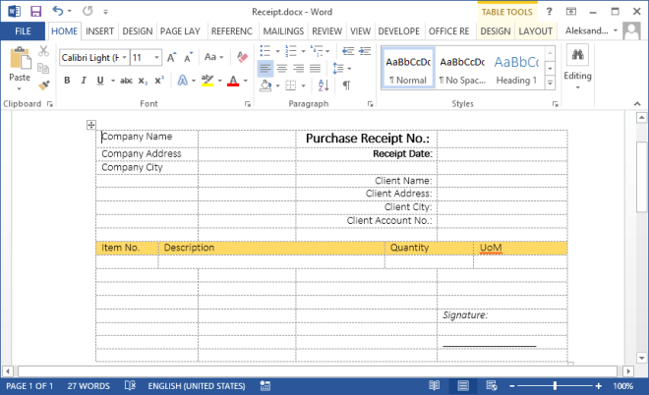Open proofing errors icon in status bar

130,385
